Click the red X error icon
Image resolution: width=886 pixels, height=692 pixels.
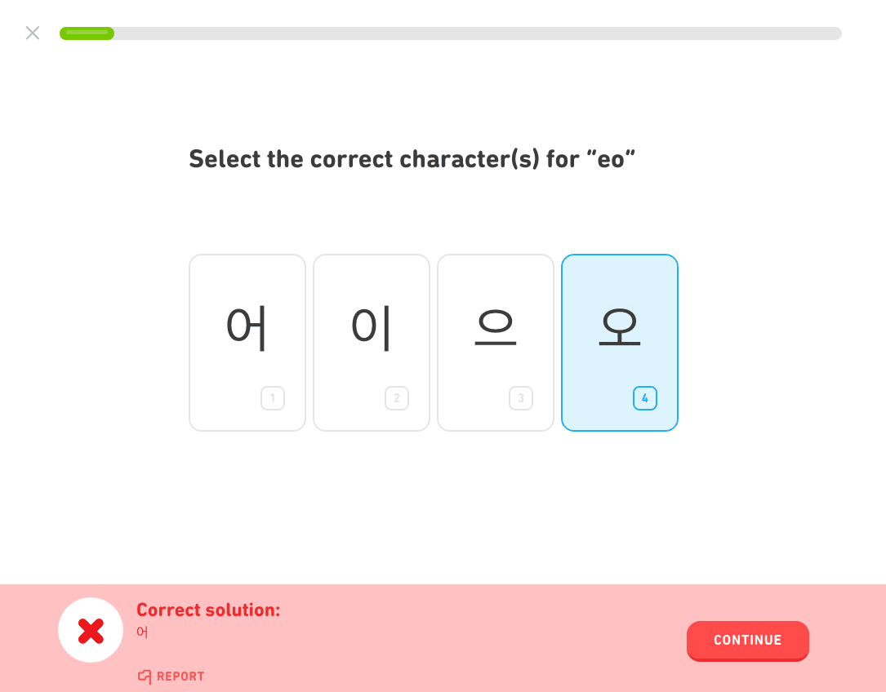(91, 629)
